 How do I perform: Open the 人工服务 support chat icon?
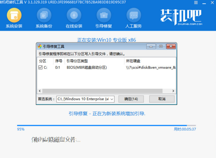click(134, 15)
